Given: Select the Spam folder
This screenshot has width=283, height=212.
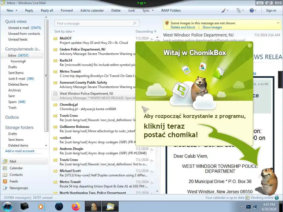Looking at the screenshot, I should (x=17, y=102).
